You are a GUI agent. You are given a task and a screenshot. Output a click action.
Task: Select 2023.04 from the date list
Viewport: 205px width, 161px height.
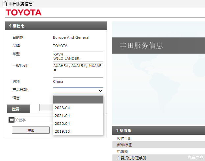coord(62,108)
